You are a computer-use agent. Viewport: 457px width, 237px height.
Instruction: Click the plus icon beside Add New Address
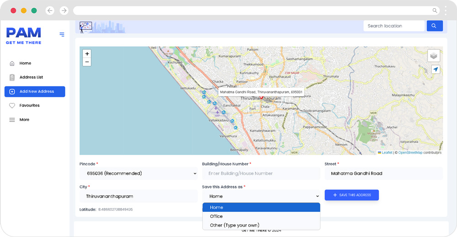coord(12,92)
